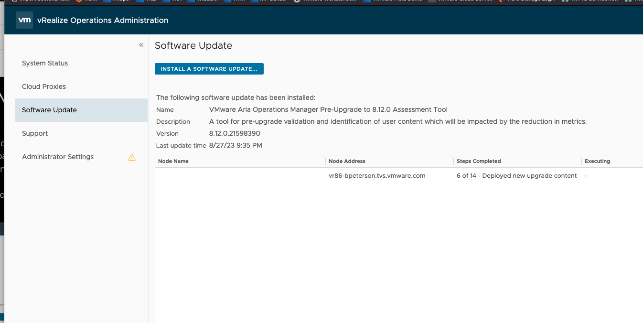Click the vm logo in the header
This screenshot has width=643, height=323.
(24, 21)
